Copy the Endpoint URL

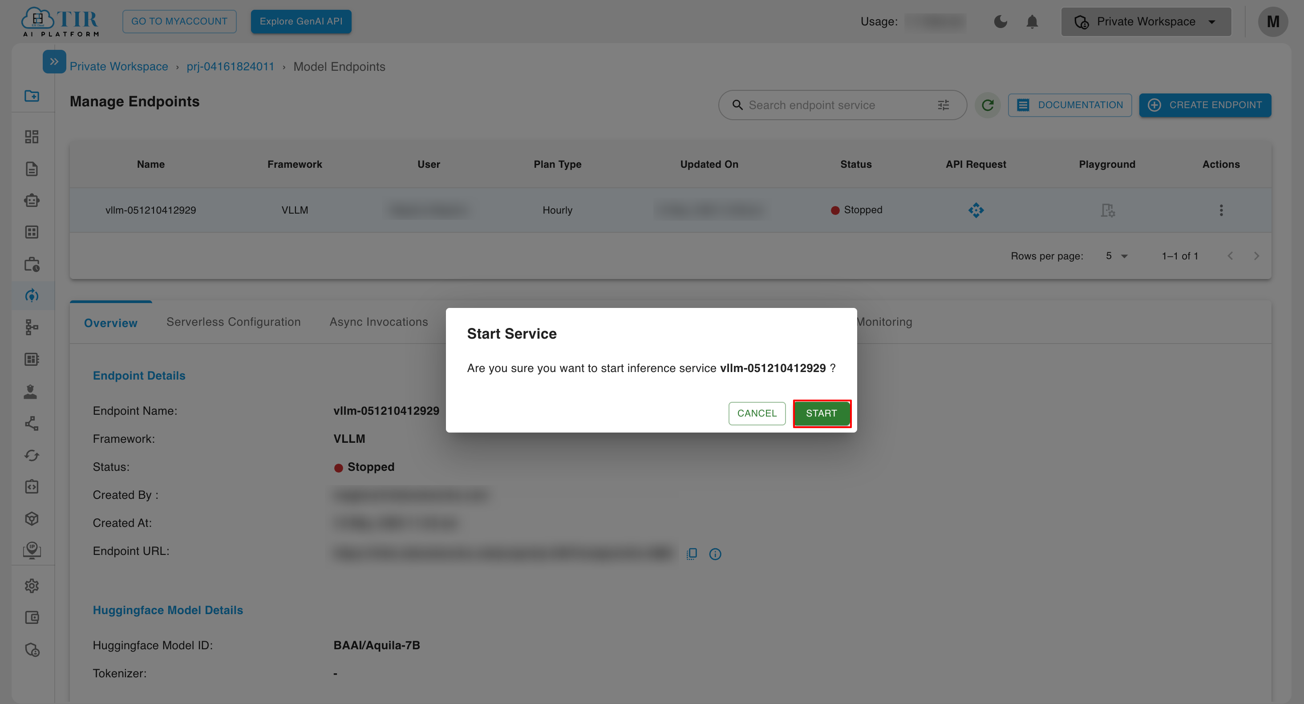tap(692, 554)
